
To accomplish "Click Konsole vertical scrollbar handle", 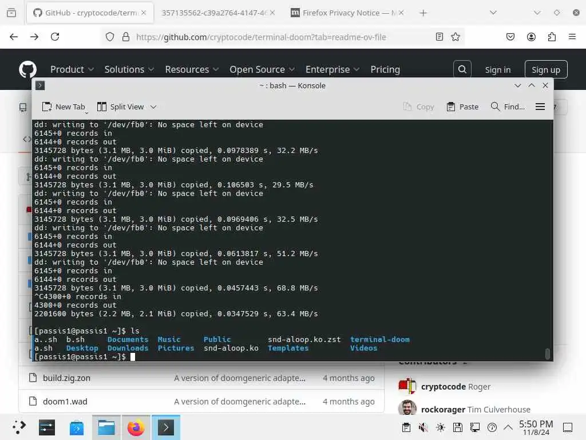I will (548, 354).
